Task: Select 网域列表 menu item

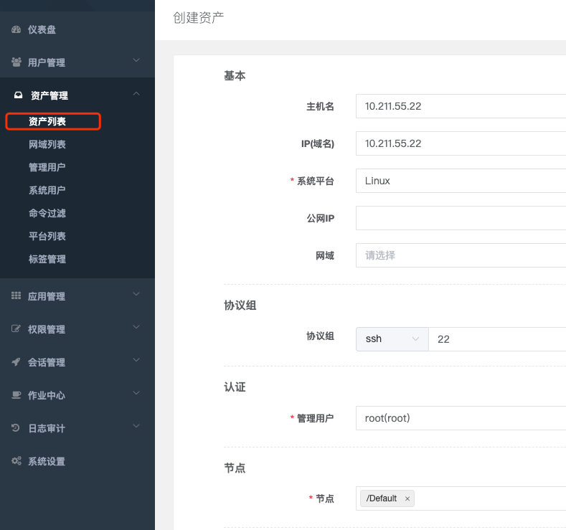Action: point(47,145)
